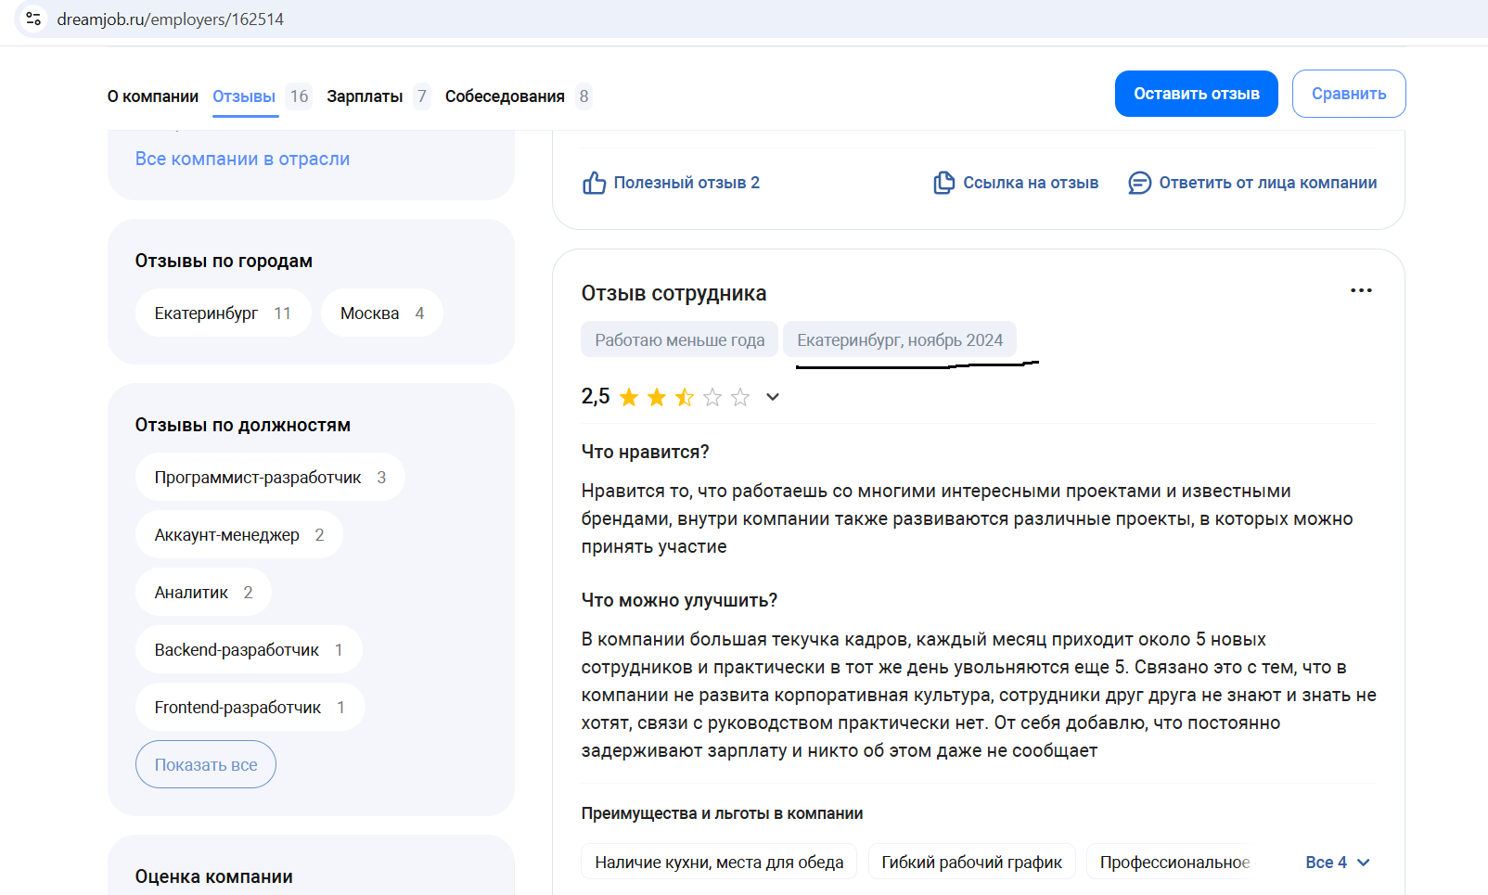
Task: Select the Аналитик position filter chip
Action: click(203, 593)
